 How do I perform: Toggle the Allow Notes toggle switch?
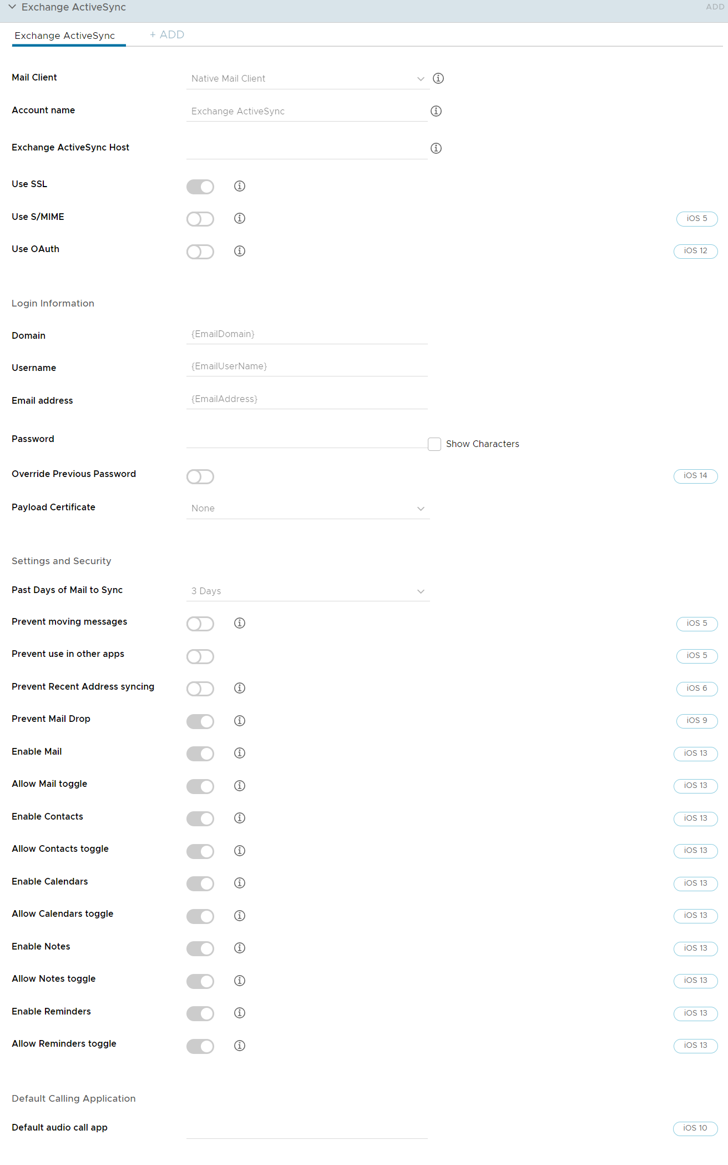point(200,981)
